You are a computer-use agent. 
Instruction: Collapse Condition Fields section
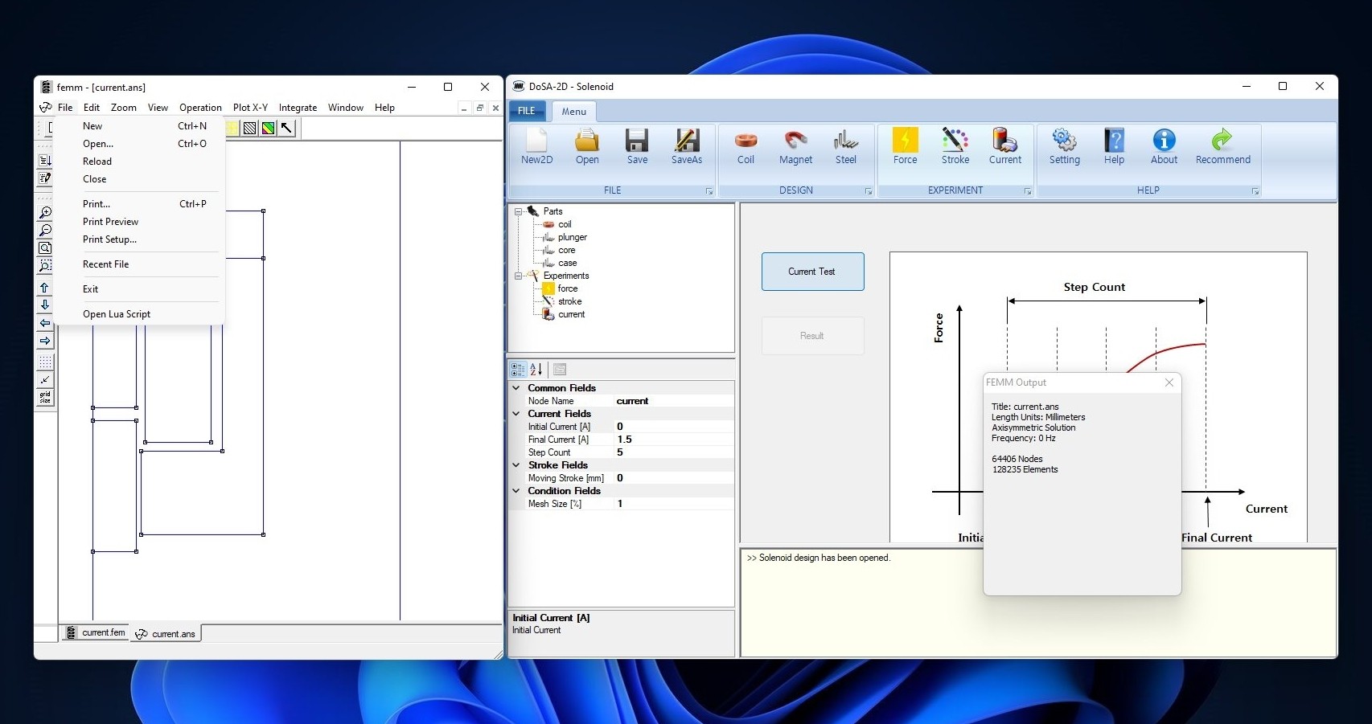point(516,491)
